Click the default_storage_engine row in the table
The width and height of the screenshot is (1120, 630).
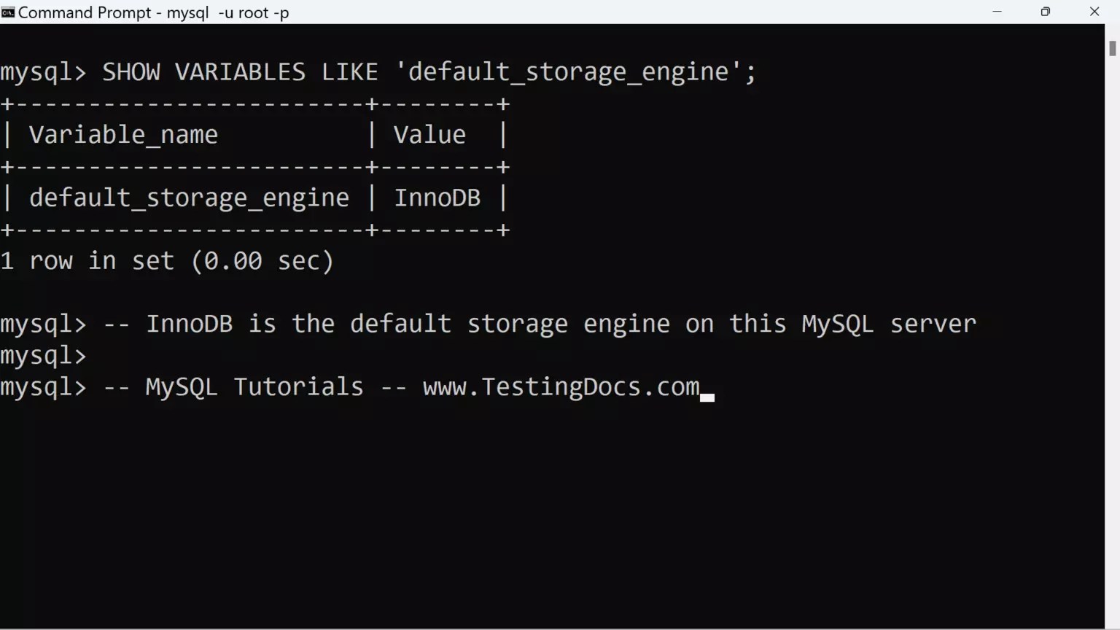tap(189, 197)
